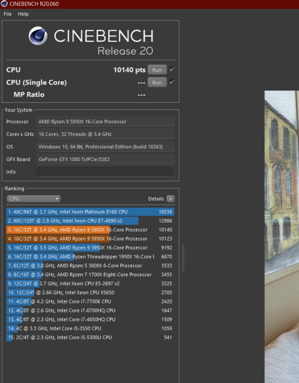Click the Cinebench logo sphere icon
The height and width of the screenshot is (383, 299).
click(x=38, y=36)
